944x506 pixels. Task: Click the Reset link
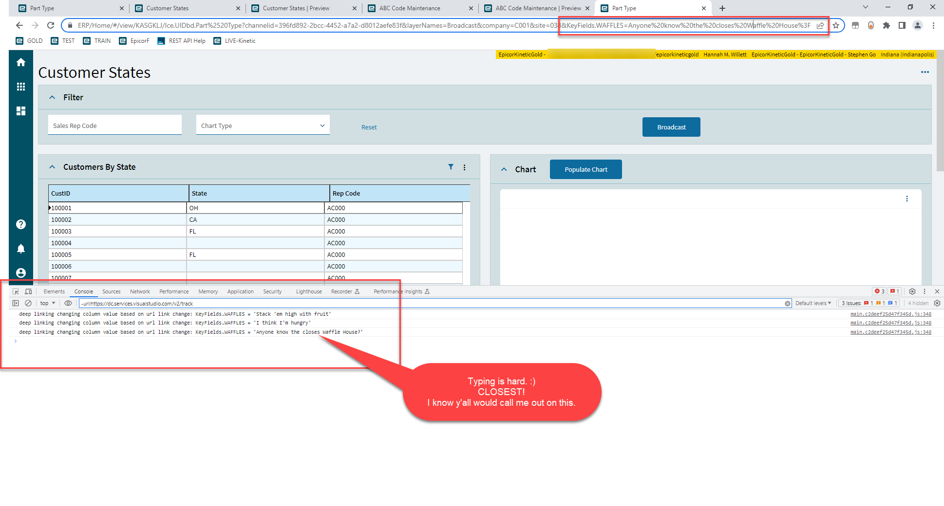369,127
